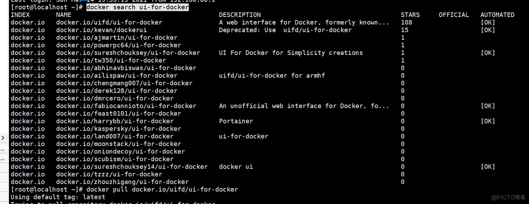Click docker.io/abhinavbiswas/ui-for-docker name
This screenshot has width=529, height=204.
click(x=126, y=68)
